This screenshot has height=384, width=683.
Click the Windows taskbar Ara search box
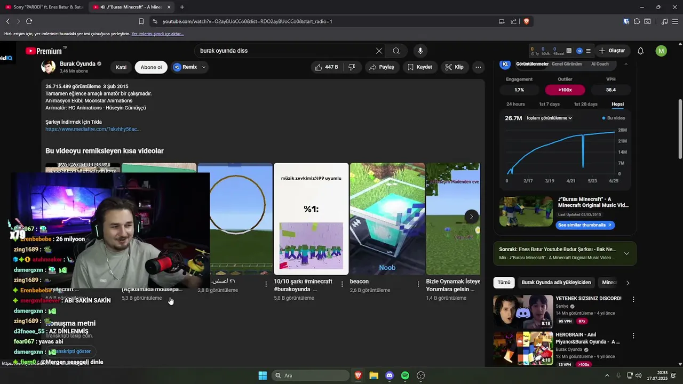pyautogui.click(x=309, y=375)
